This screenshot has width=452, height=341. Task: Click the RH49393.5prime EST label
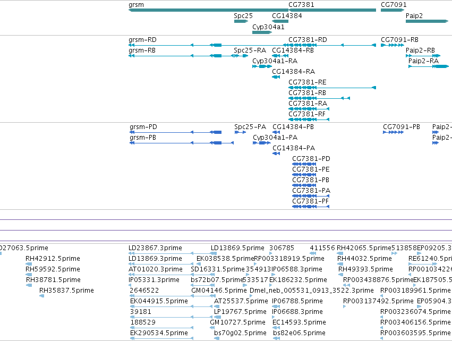click(x=365, y=269)
